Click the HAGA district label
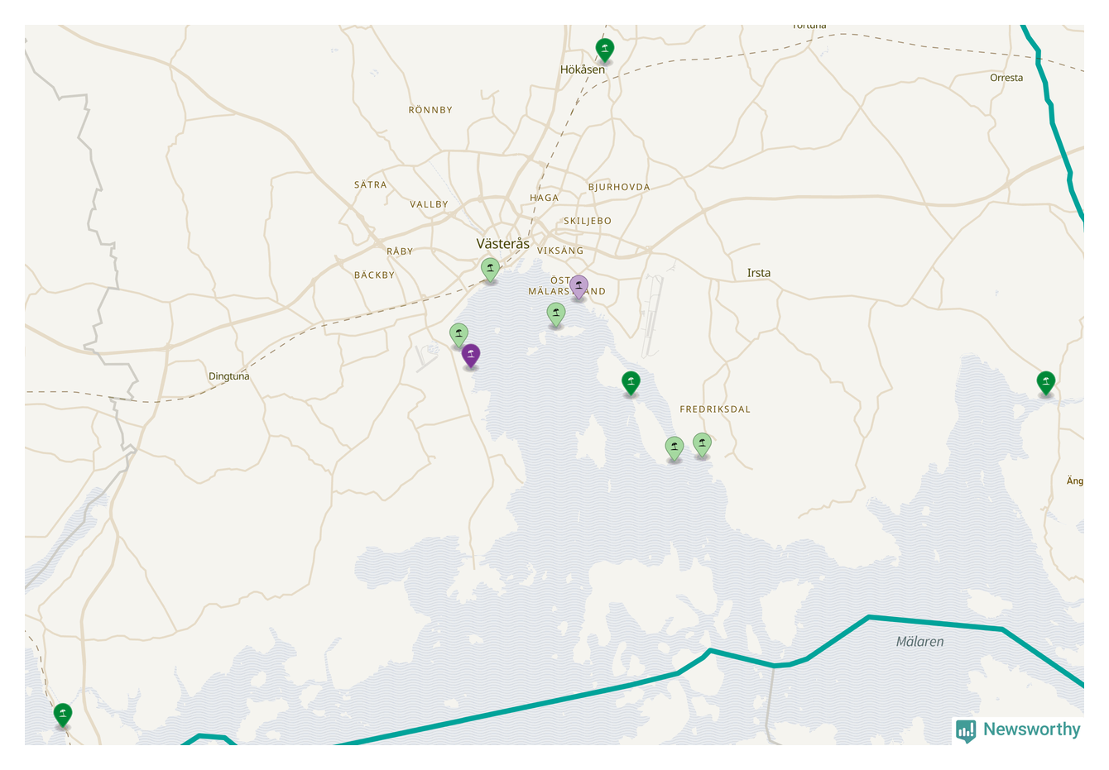Screen dimensions: 1109x770 coord(545,198)
